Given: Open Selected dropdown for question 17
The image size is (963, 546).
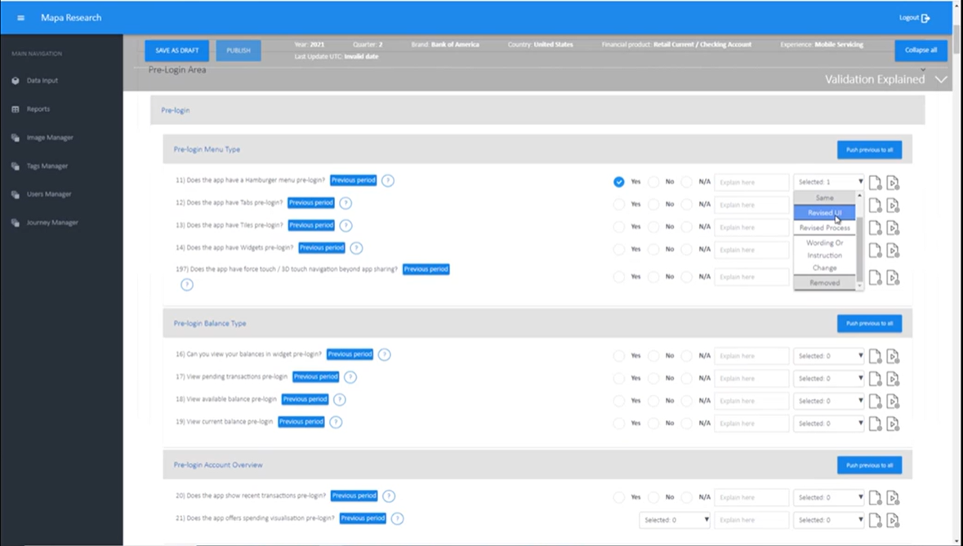Looking at the screenshot, I should coord(828,379).
